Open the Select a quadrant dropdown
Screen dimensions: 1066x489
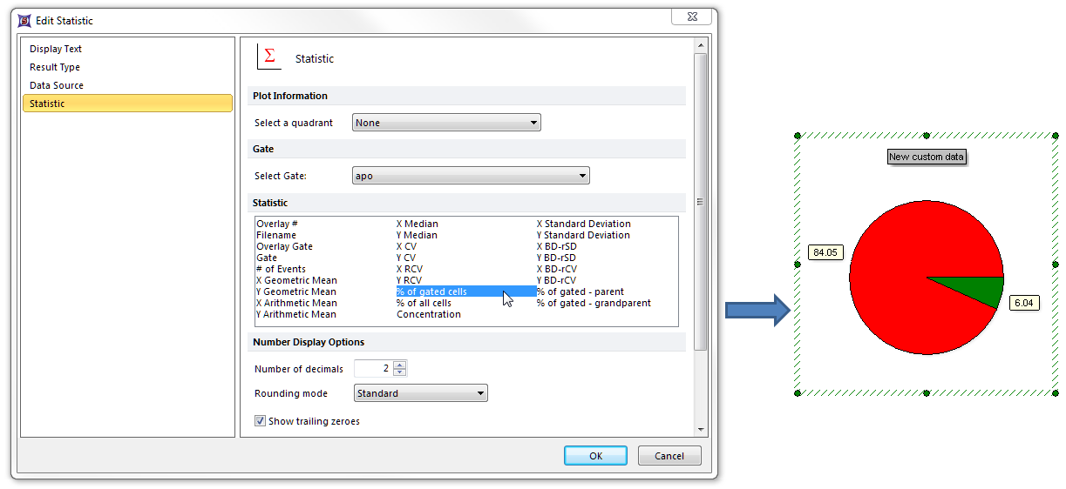(x=446, y=123)
